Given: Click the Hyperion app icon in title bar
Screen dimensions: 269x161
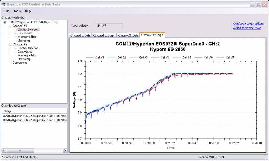Looking at the screenshot, I should (3, 4).
